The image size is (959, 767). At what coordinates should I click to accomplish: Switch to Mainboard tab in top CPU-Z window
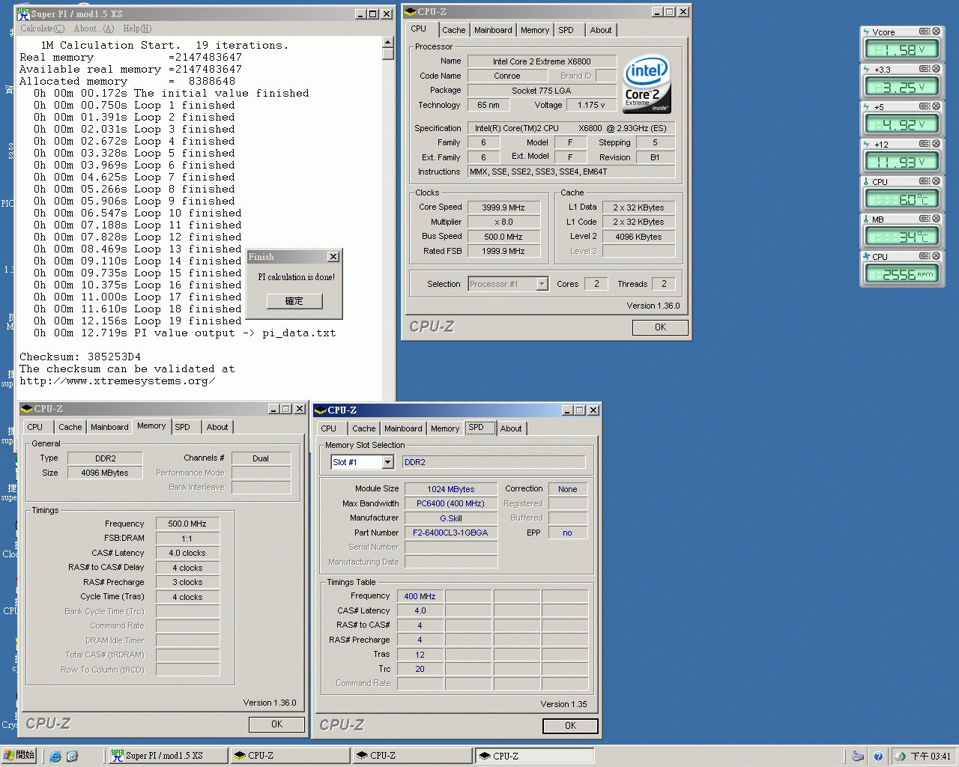pyautogui.click(x=493, y=30)
